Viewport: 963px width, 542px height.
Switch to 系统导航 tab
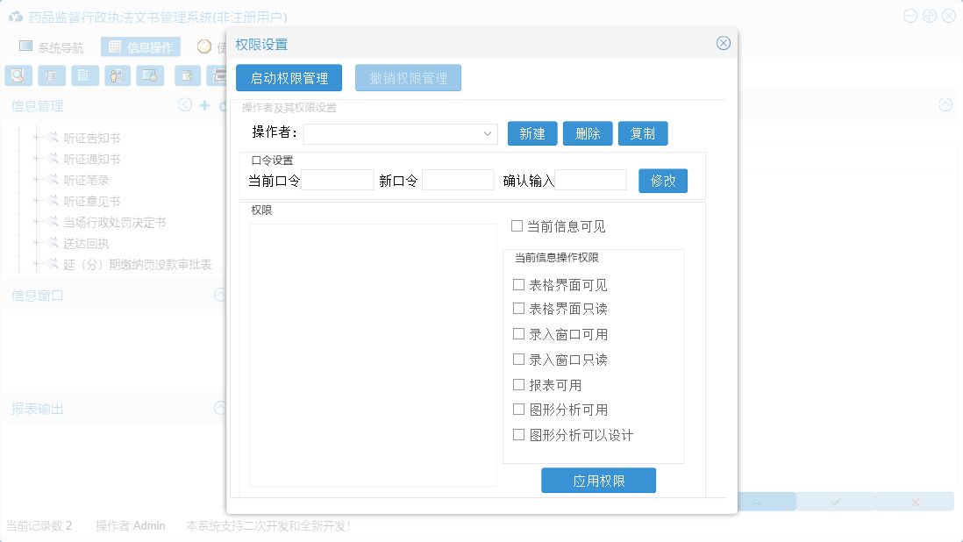click(x=52, y=46)
